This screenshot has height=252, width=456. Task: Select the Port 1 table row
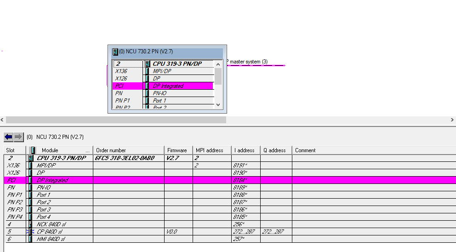[x=230, y=195]
